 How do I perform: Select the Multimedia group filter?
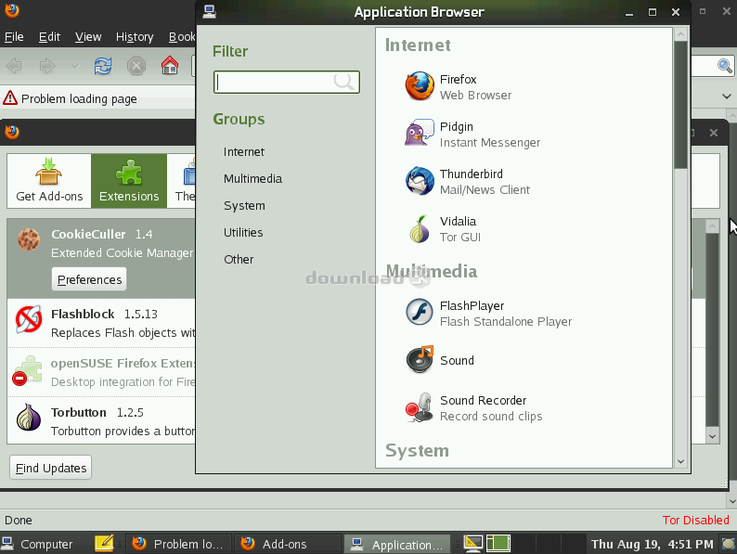(252, 178)
